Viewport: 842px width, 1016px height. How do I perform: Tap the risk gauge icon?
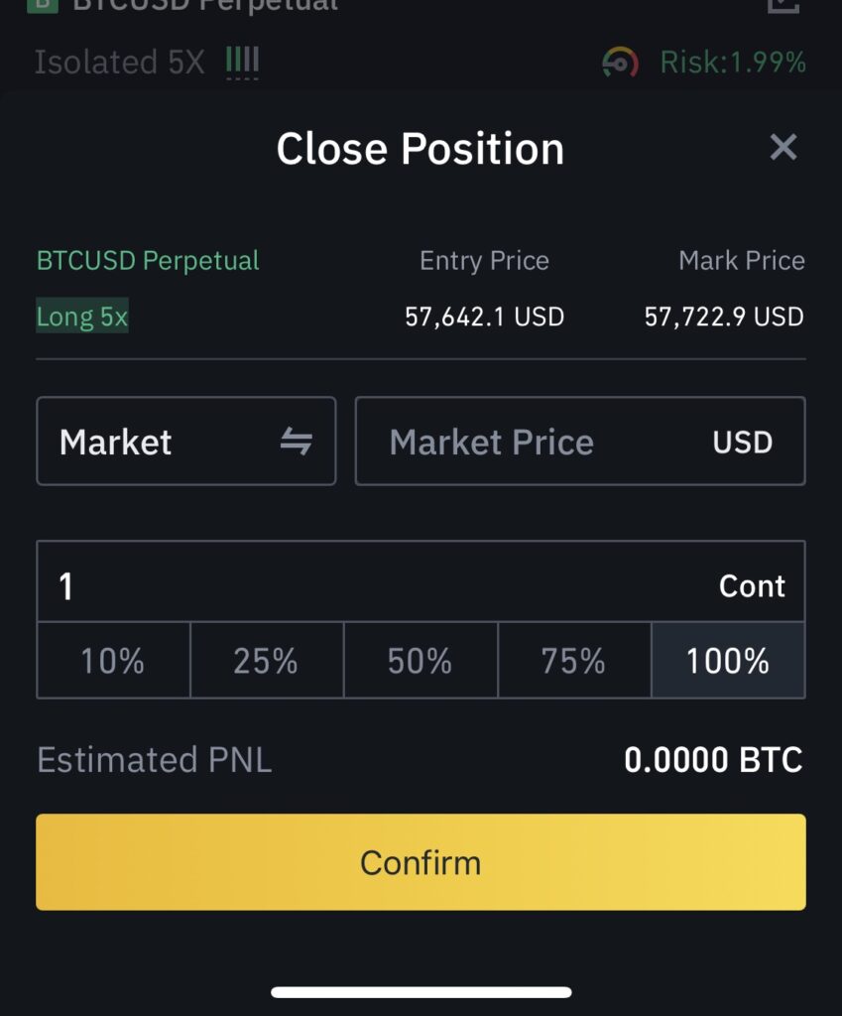click(x=620, y=63)
